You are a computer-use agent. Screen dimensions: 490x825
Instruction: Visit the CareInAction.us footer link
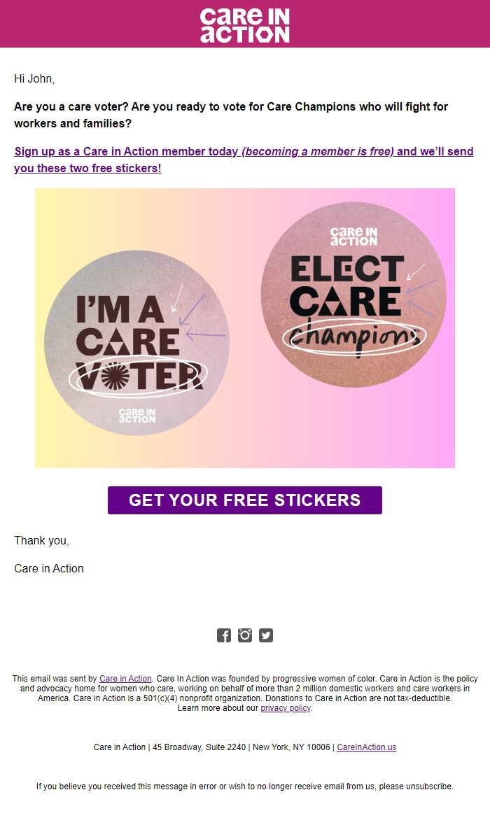coord(366,747)
